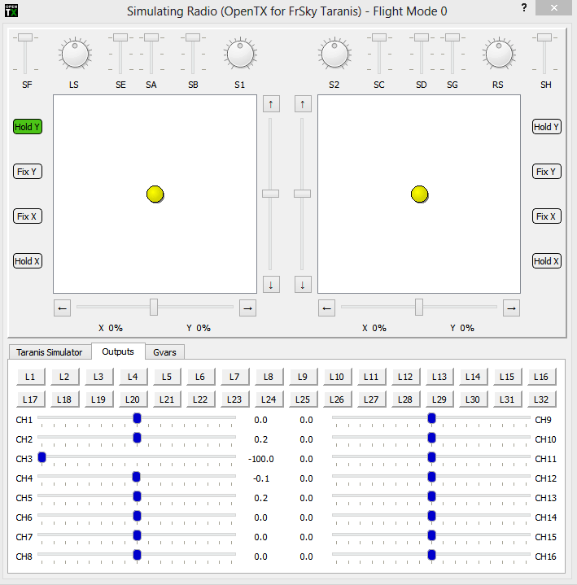The image size is (577, 585).
Task: Click the LS rotary knob
Action: pyautogui.click(x=75, y=54)
